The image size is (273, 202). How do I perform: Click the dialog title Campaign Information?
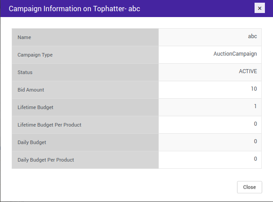pyautogui.click(x=75, y=9)
